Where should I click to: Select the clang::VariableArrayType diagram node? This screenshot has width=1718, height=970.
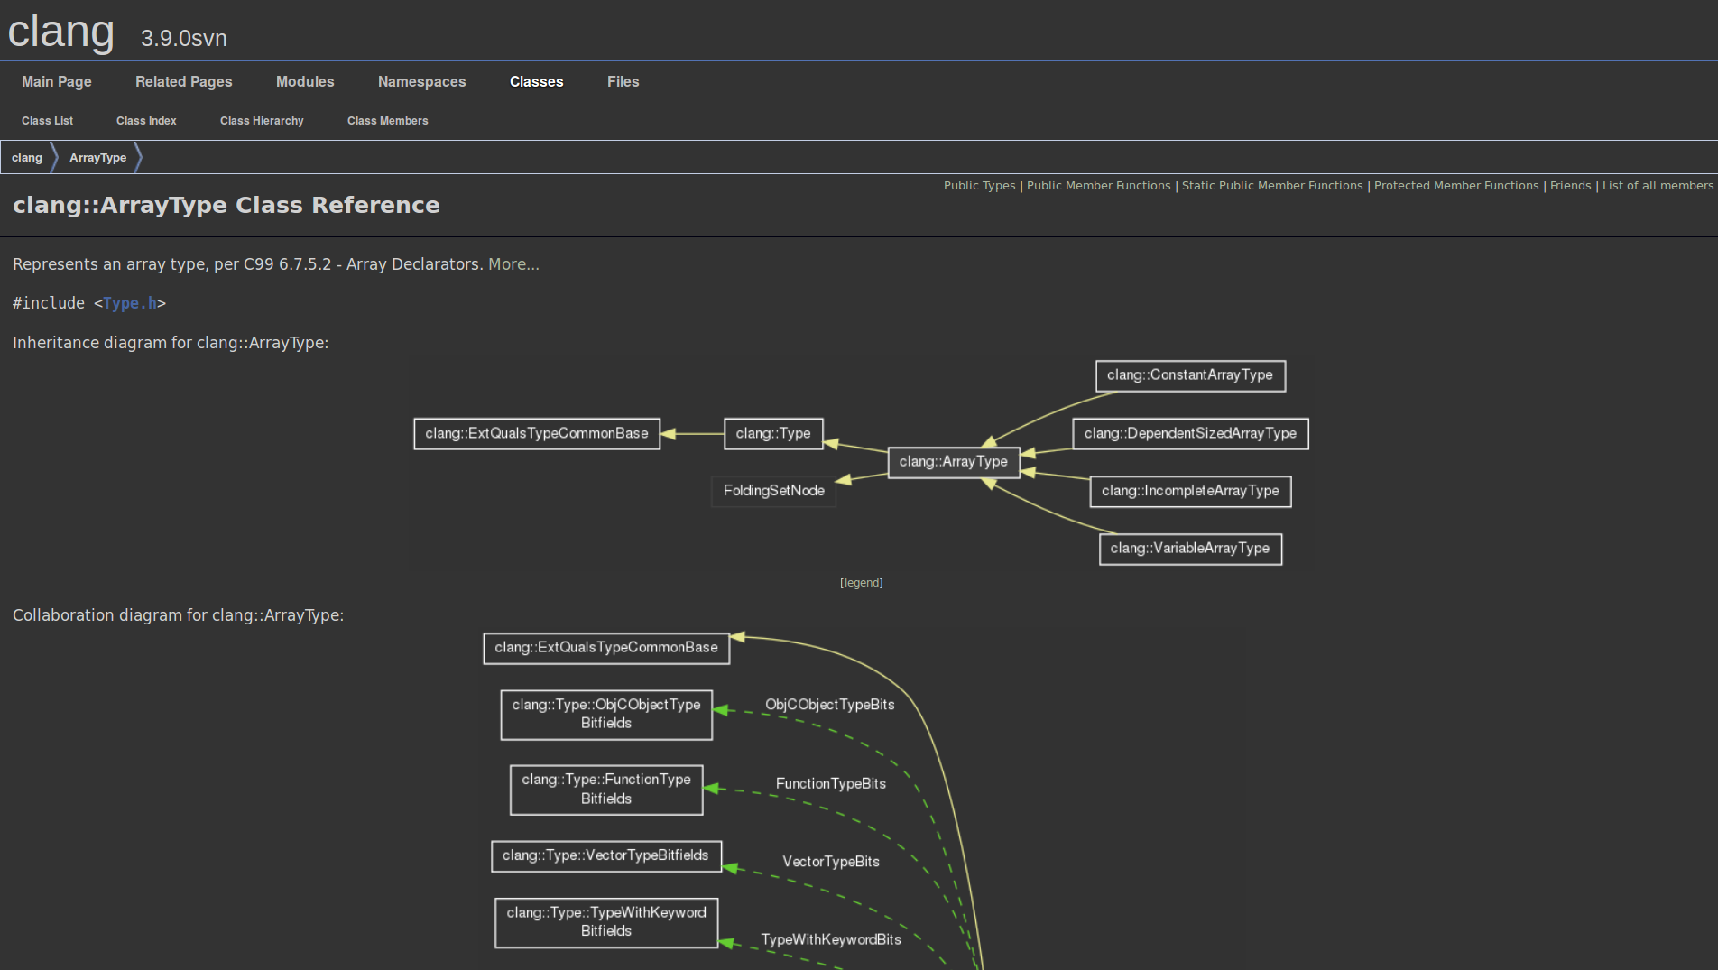coord(1189,549)
